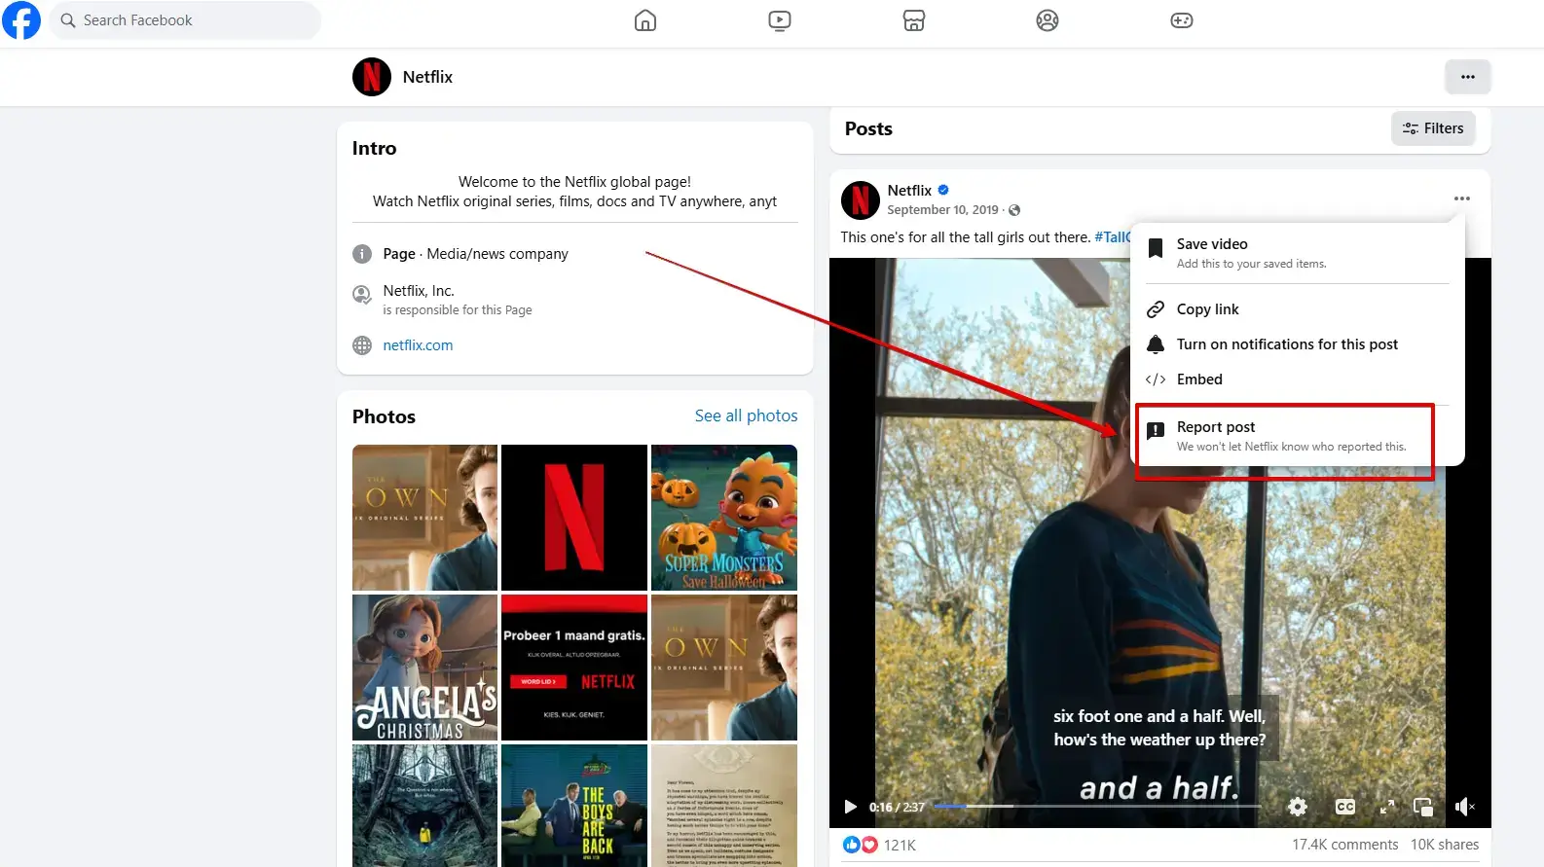Viewport: 1544px width, 867px height.
Task: Click the Search Facebook field
Action: tap(185, 20)
